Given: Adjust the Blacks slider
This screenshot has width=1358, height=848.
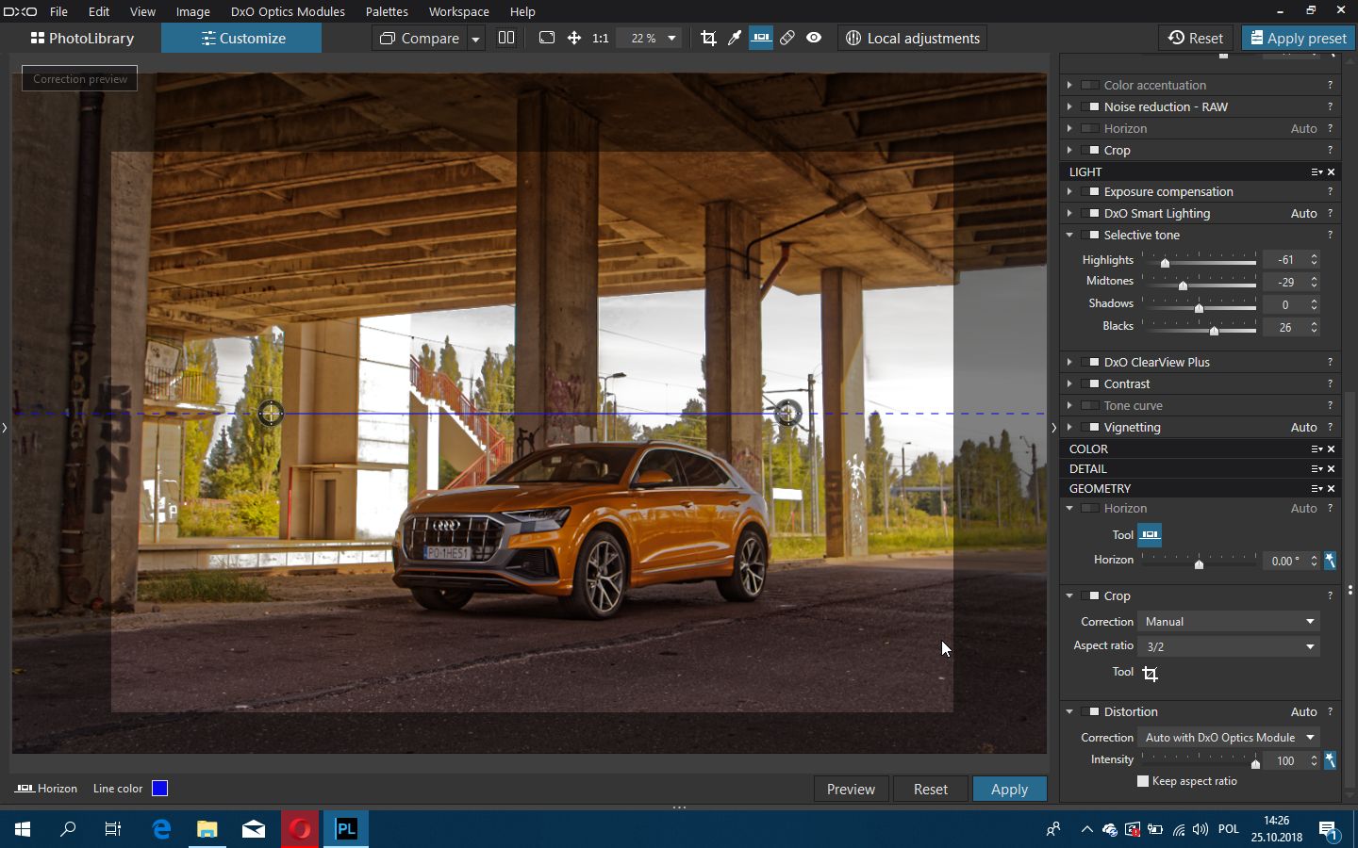Looking at the screenshot, I should click(x=1215, y=330).
